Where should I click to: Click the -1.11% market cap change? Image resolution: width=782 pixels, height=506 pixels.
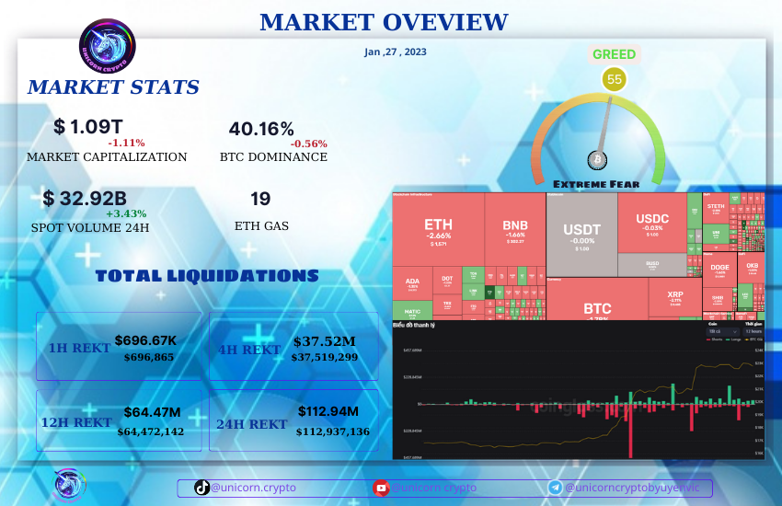(126, 144)
